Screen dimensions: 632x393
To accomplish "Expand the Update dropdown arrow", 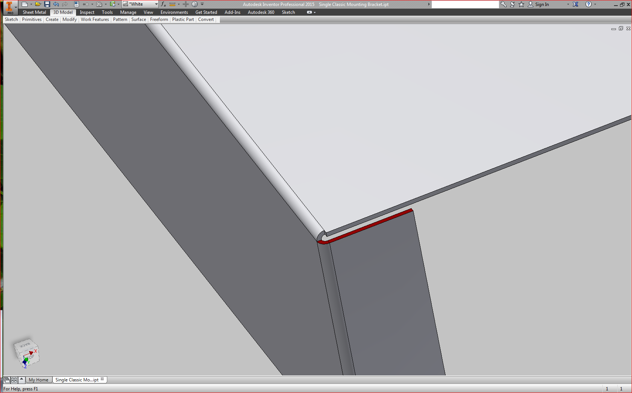I will pyautogui.click(x=106, y=4).
